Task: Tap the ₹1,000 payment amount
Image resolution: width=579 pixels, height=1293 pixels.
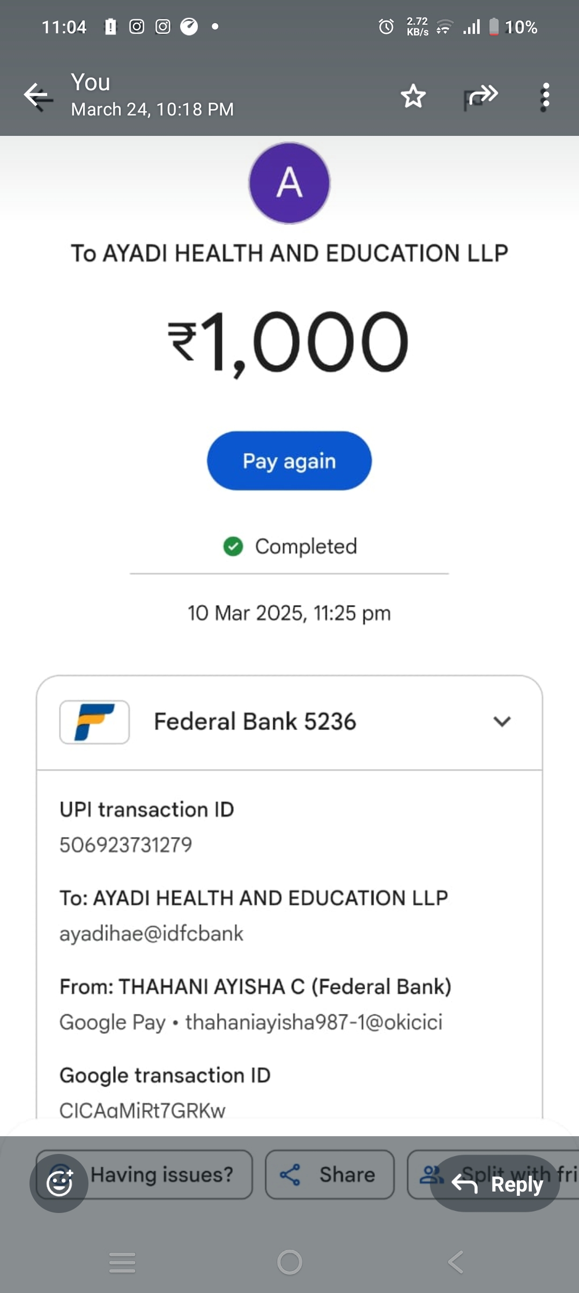Action: 289,342
